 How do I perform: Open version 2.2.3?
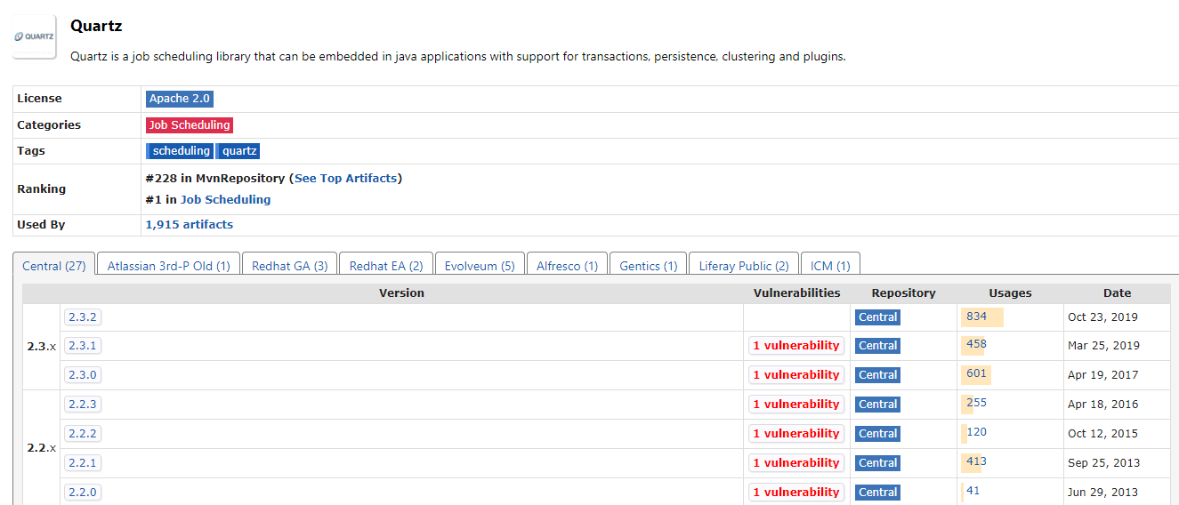click(82, 405)
